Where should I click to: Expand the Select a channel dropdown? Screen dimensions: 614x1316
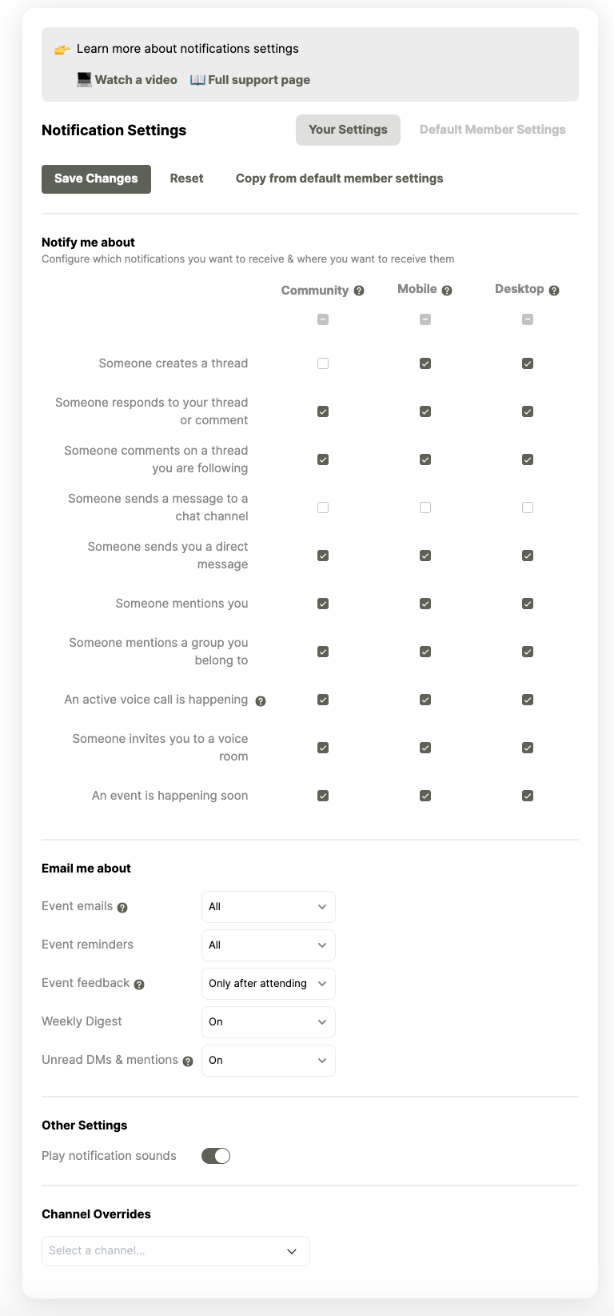[x=175, y=1251]
